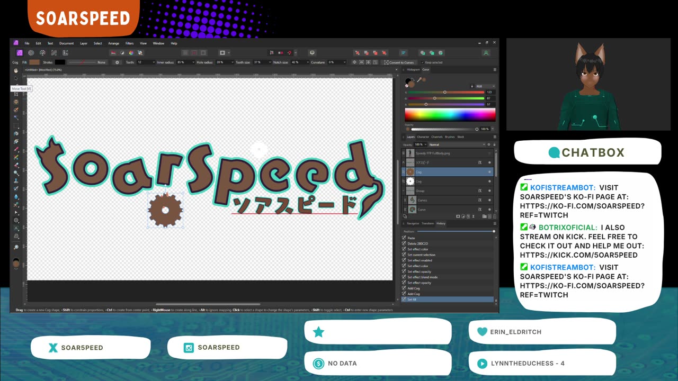Toggle visibility of the selected Cog layer
This screenshot has width=678, height=381.
(x=489, y=172)
